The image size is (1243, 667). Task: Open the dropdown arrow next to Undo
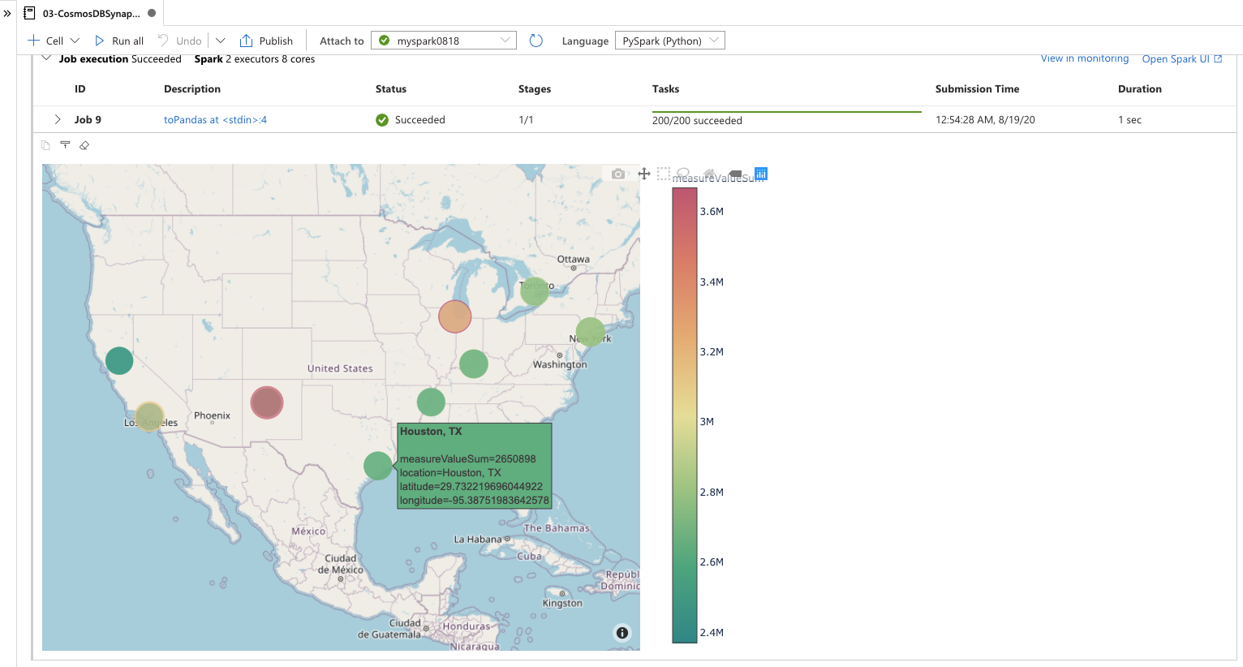220,41
